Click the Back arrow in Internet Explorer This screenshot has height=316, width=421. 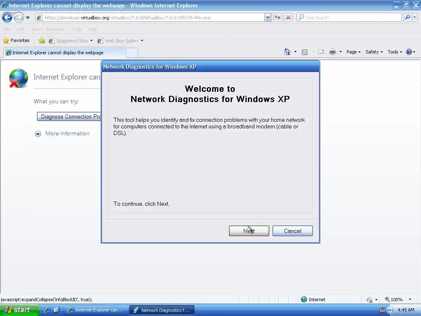click(x=7, y=18)
